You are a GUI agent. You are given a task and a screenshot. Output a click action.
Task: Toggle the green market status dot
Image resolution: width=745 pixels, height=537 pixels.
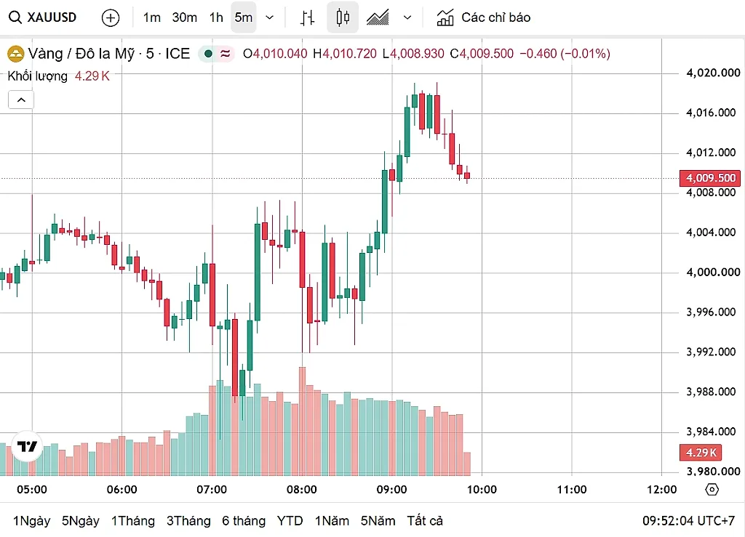click(208, 54)
